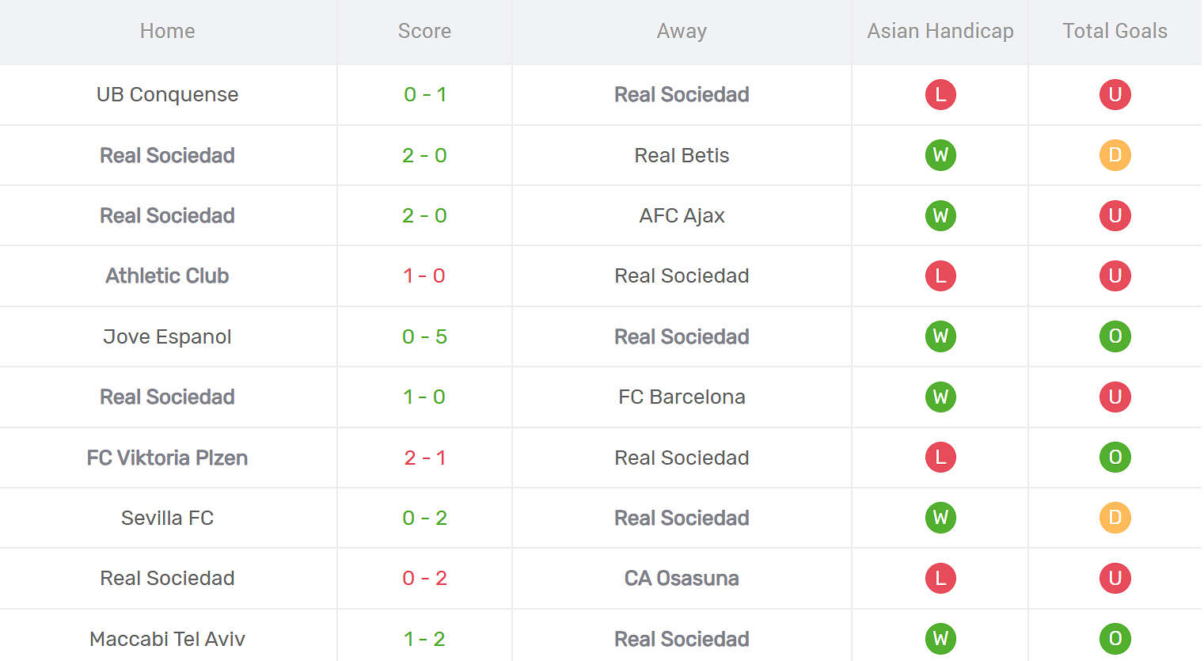
Task: Click the W handicap badge for AFC Ajax match
Action: [x=940, y=215]
